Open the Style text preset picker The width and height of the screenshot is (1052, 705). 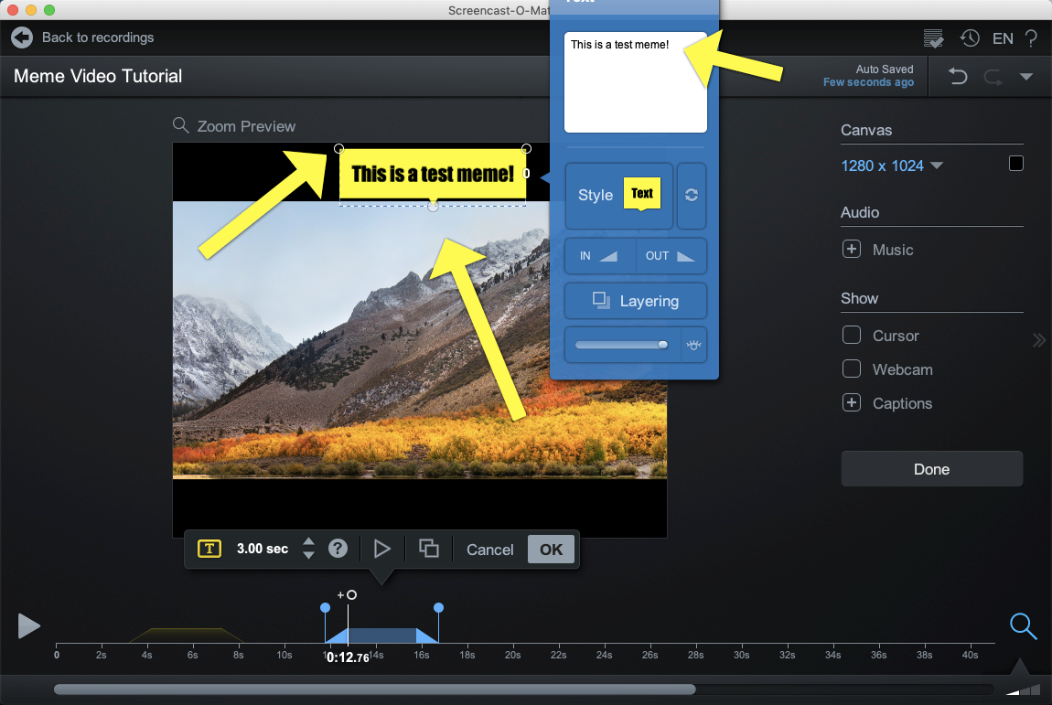tap(618, 195)
